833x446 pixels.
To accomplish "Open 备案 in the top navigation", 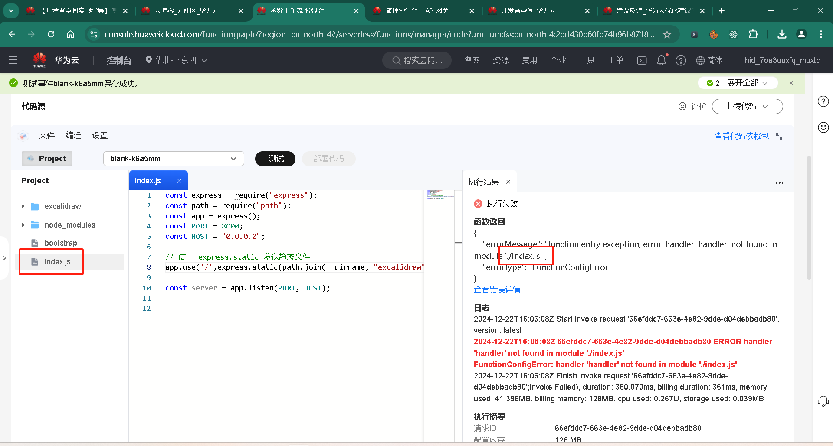I will [x=472, y=60].
